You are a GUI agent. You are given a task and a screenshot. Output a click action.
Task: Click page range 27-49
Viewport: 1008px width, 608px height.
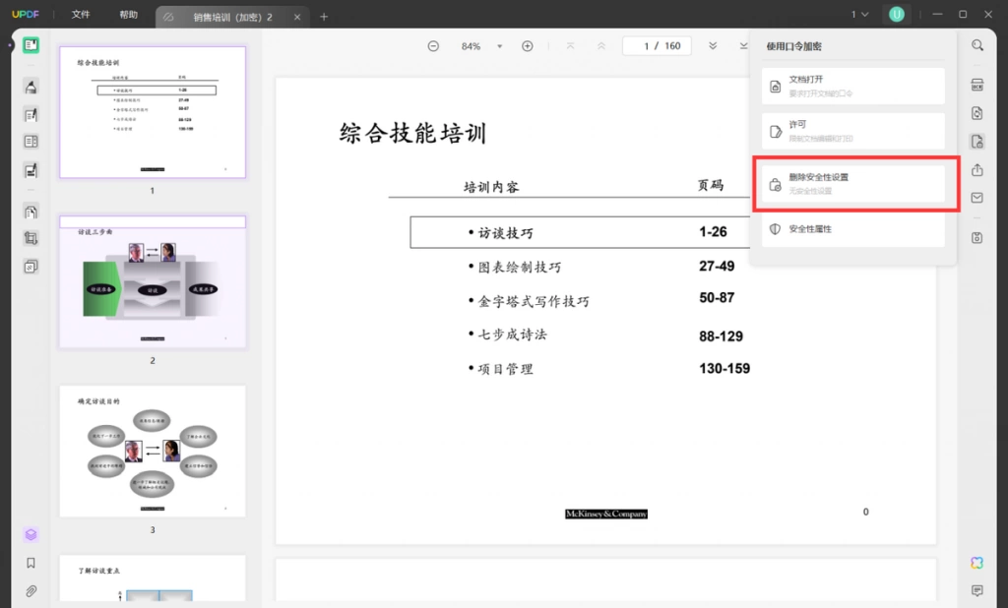pyautogui.click(x=717, y=266)
